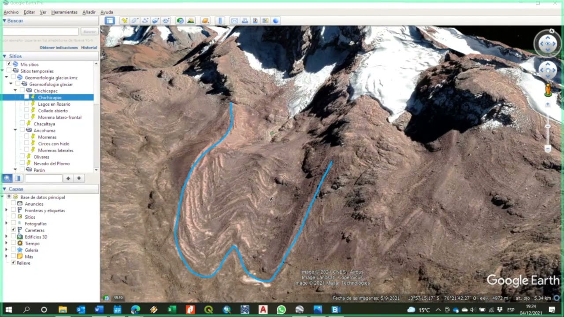Image resolution: width=564 pixels, height=317 pixels.
Task: Select the Morrena latero-frontal placemark
Action: [59, 117]
